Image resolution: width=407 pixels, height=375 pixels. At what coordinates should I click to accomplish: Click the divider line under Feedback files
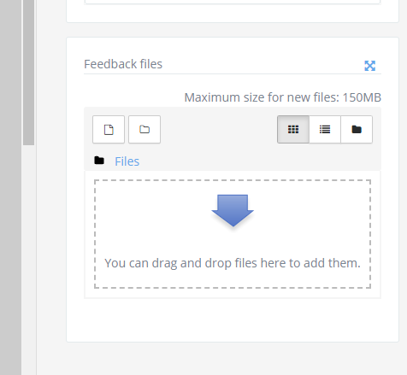point(233,73)
